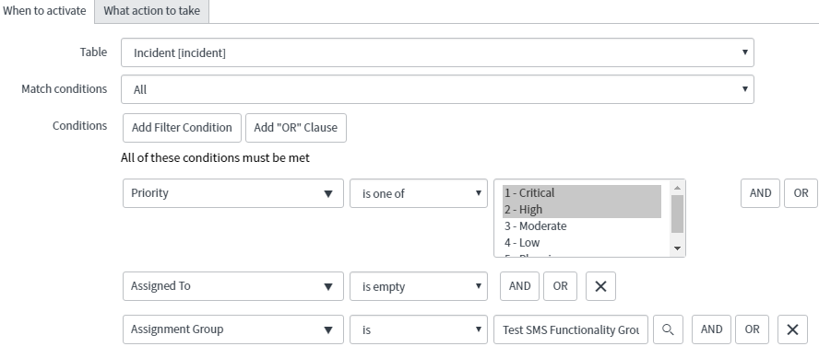The image size is (819, 358).
Task: Click the Test SMS Functionality Group input field
Action: pyautogui.click(x=571, y=329)
